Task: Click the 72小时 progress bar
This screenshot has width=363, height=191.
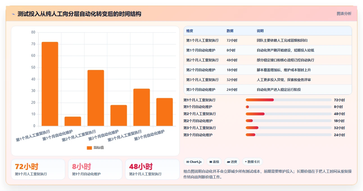Action: click(x=289, y=100)
